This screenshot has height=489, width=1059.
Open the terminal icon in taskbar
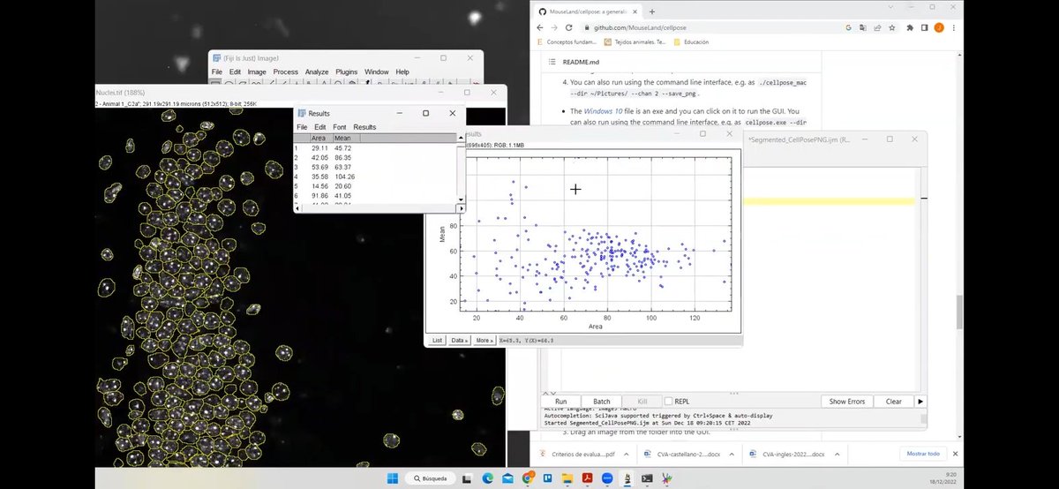(x=647, y=478)
